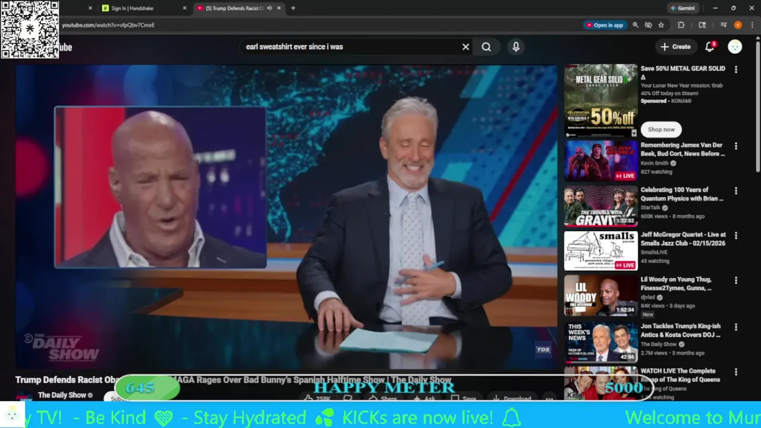The height and width of the screenshot is (428, 761).
Task: Open Trouble With Gravity thumbnail
Action: pyautogui.click(x=600, y=206)
